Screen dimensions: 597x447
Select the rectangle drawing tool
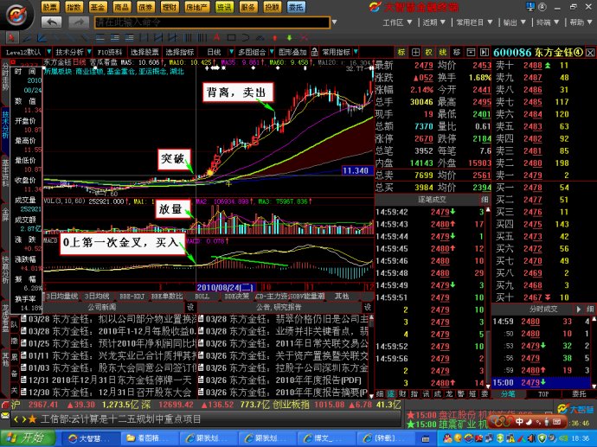pyautogui.click(x=231, y=38)
